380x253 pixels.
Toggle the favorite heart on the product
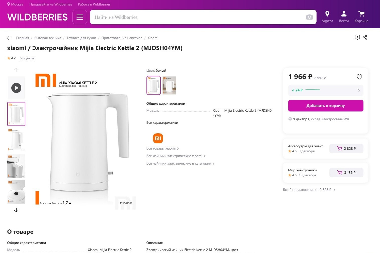click(359, 77)
